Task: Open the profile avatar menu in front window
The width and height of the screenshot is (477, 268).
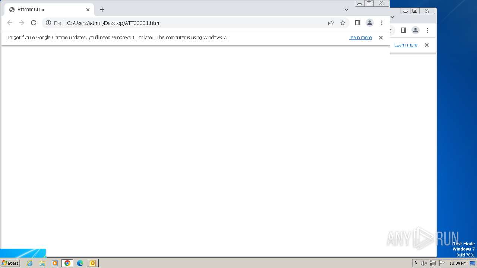Action: tap(370, 23)
